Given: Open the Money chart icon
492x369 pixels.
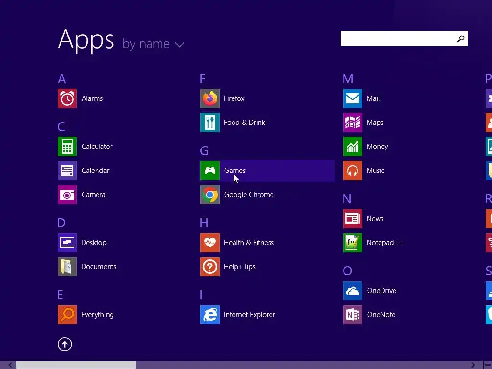Looking at the screenshot, I should 353,147.
